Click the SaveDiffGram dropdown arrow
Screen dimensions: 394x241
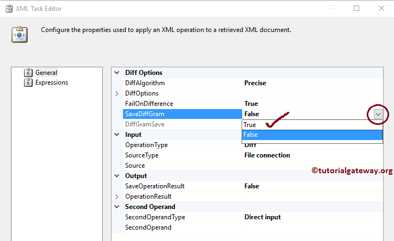378,114
